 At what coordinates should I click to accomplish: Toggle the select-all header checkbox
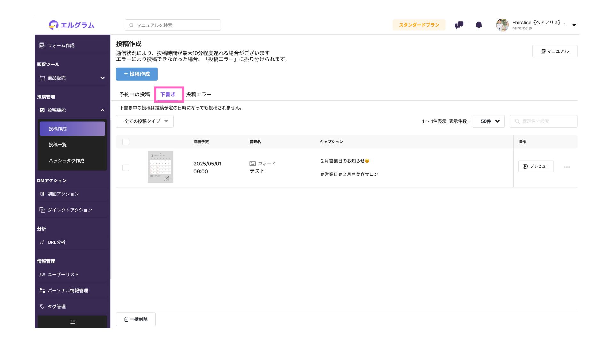tap(126, 142)
